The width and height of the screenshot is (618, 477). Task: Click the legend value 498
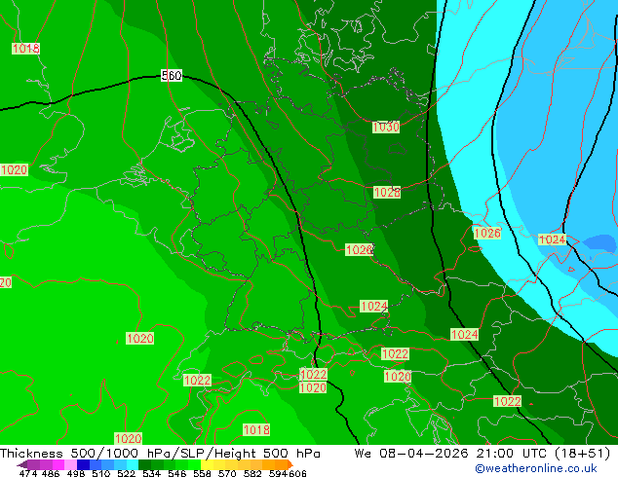[76, 473]
